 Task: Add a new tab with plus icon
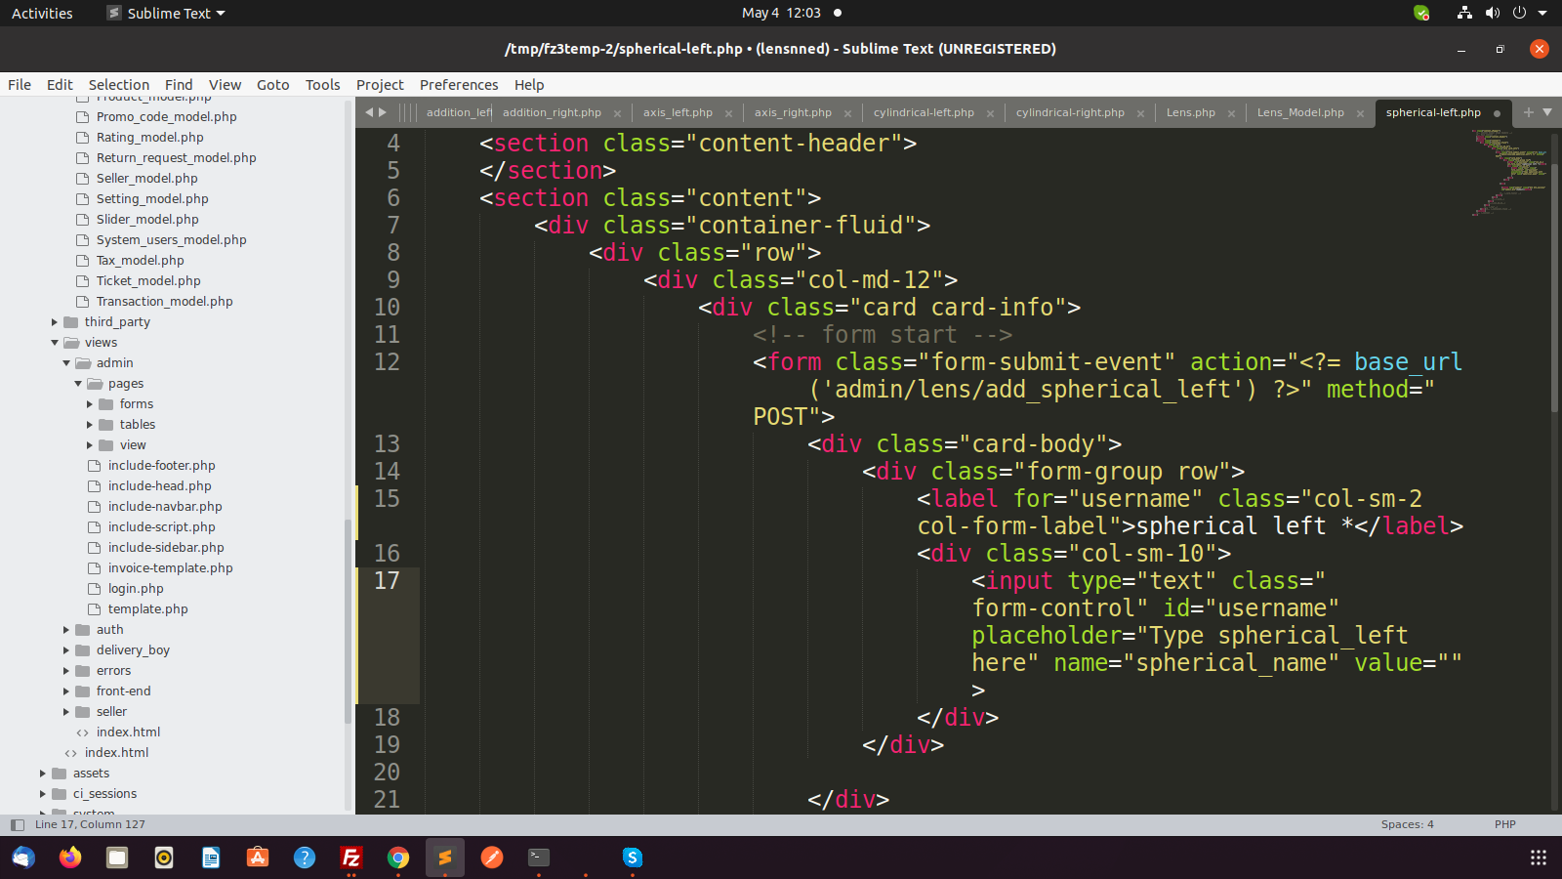(1529, 112)
